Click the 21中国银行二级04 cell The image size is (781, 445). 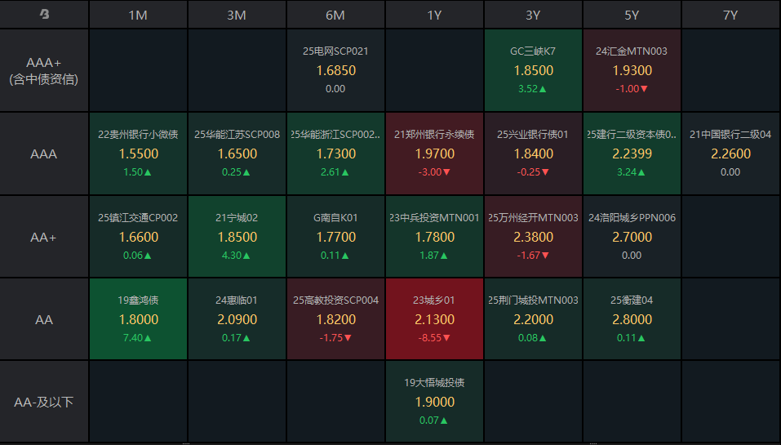pos(730,154)
